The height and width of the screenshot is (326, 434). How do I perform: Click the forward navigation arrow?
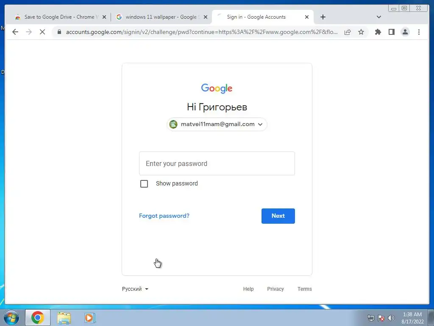coord(29,32)
